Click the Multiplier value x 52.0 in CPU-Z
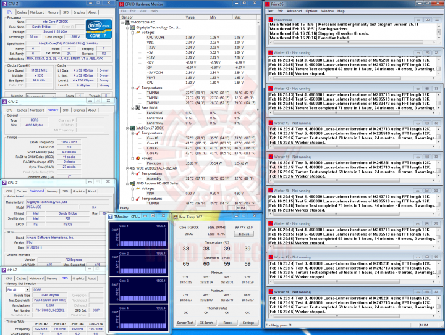 (39, 75)
